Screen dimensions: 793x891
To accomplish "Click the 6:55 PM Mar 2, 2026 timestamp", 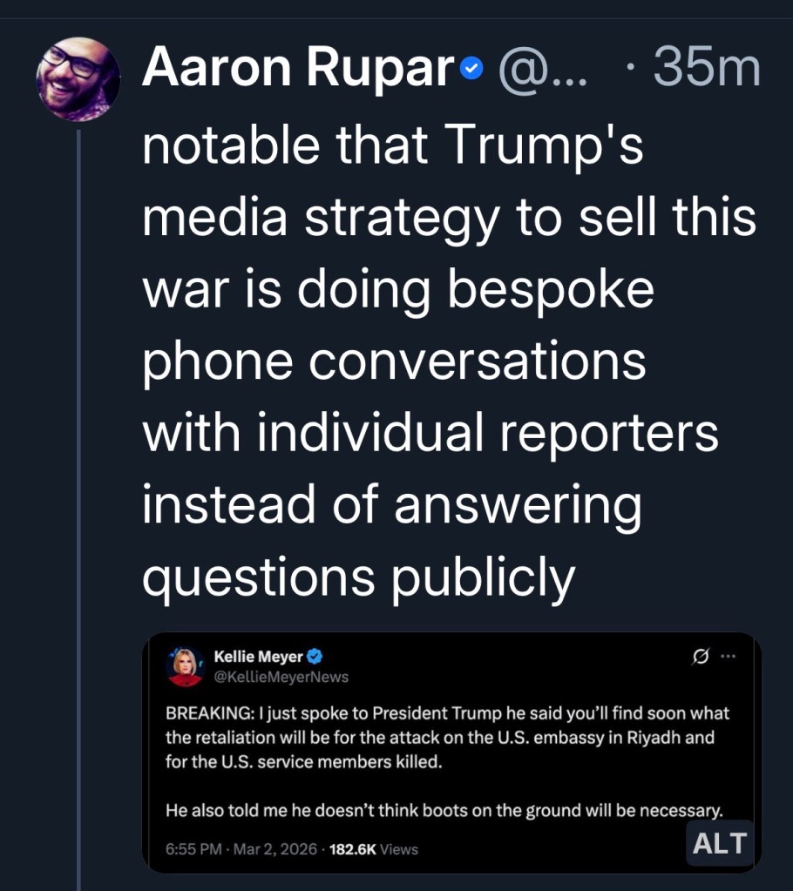I will 240,848.
